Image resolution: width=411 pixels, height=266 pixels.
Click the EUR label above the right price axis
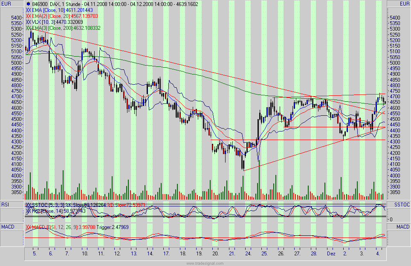[x=405, y=4]
